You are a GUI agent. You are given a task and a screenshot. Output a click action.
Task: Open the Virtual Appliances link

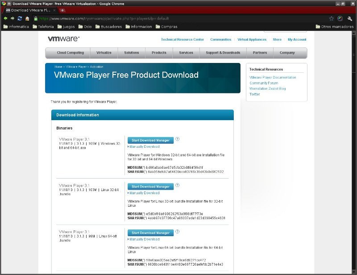(x=252, y=39)
